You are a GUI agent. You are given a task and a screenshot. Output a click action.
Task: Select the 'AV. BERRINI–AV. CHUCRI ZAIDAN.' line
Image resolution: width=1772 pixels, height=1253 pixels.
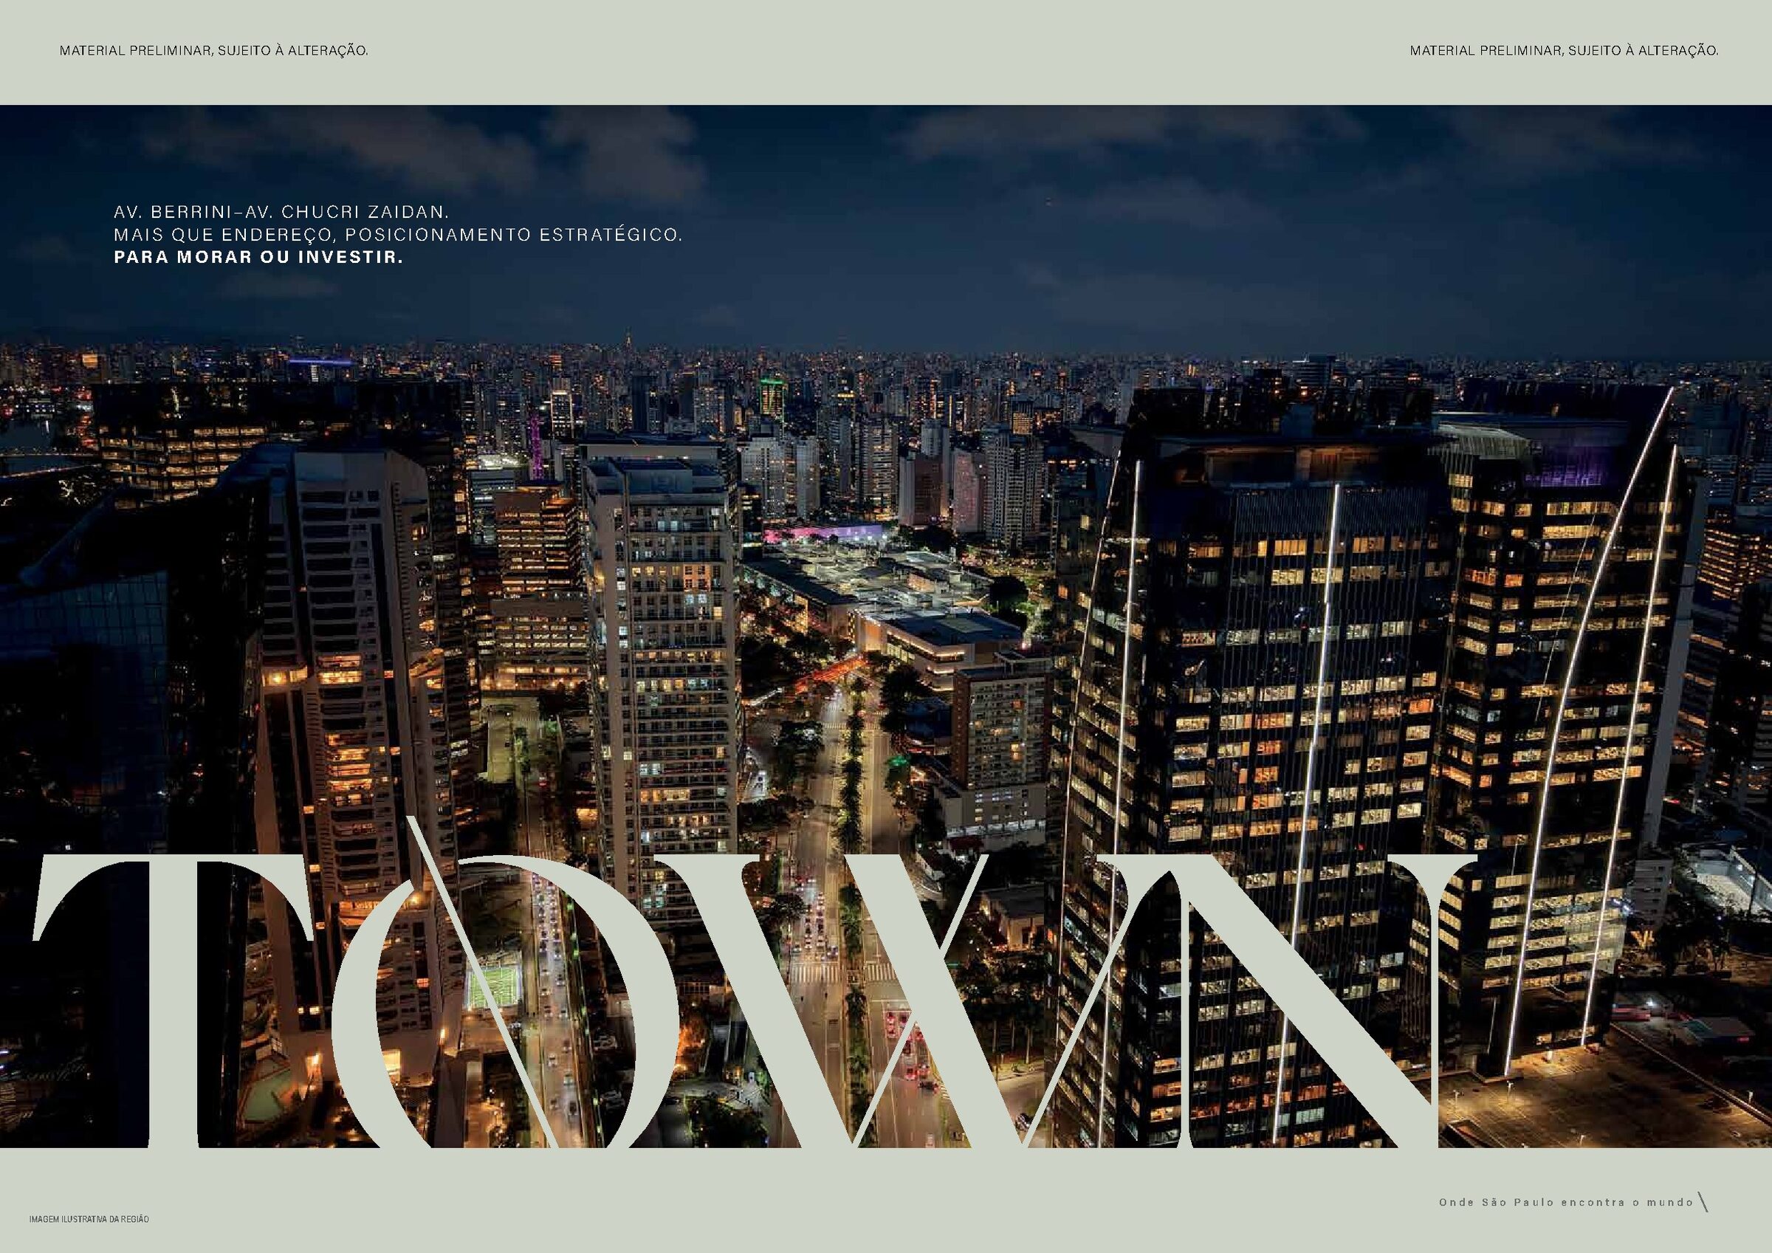click(x=281, y=211)
